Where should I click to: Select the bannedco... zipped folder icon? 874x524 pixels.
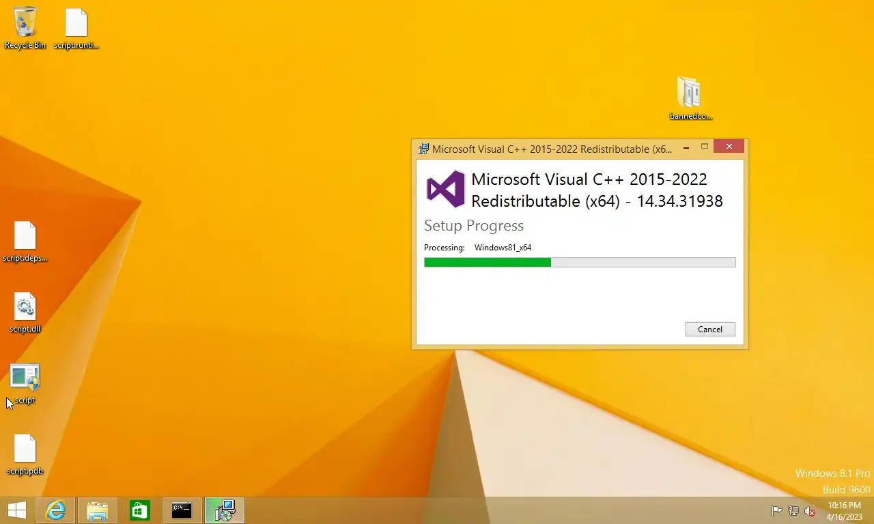pos(690,98)
